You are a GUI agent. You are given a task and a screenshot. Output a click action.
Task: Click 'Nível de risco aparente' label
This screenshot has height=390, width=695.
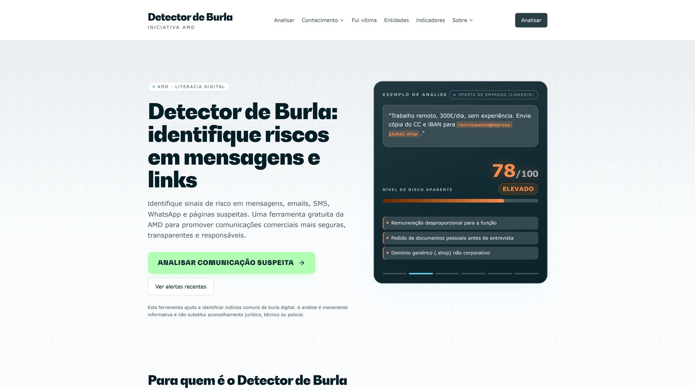click(417, 190)
